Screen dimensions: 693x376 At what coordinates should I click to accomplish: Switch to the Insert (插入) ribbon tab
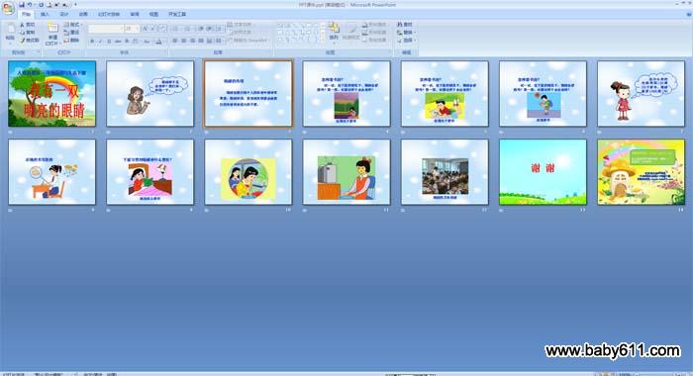coord(45,14)
